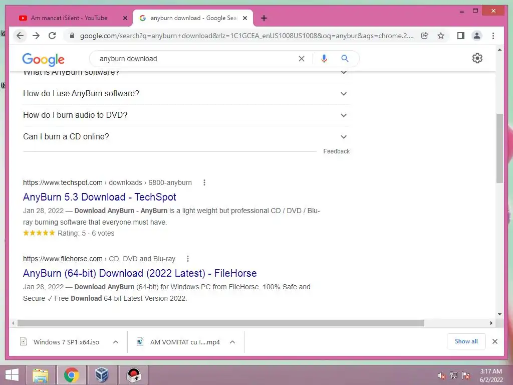
Task: Submit search with magnifier icon
Action: click(345, 59)
